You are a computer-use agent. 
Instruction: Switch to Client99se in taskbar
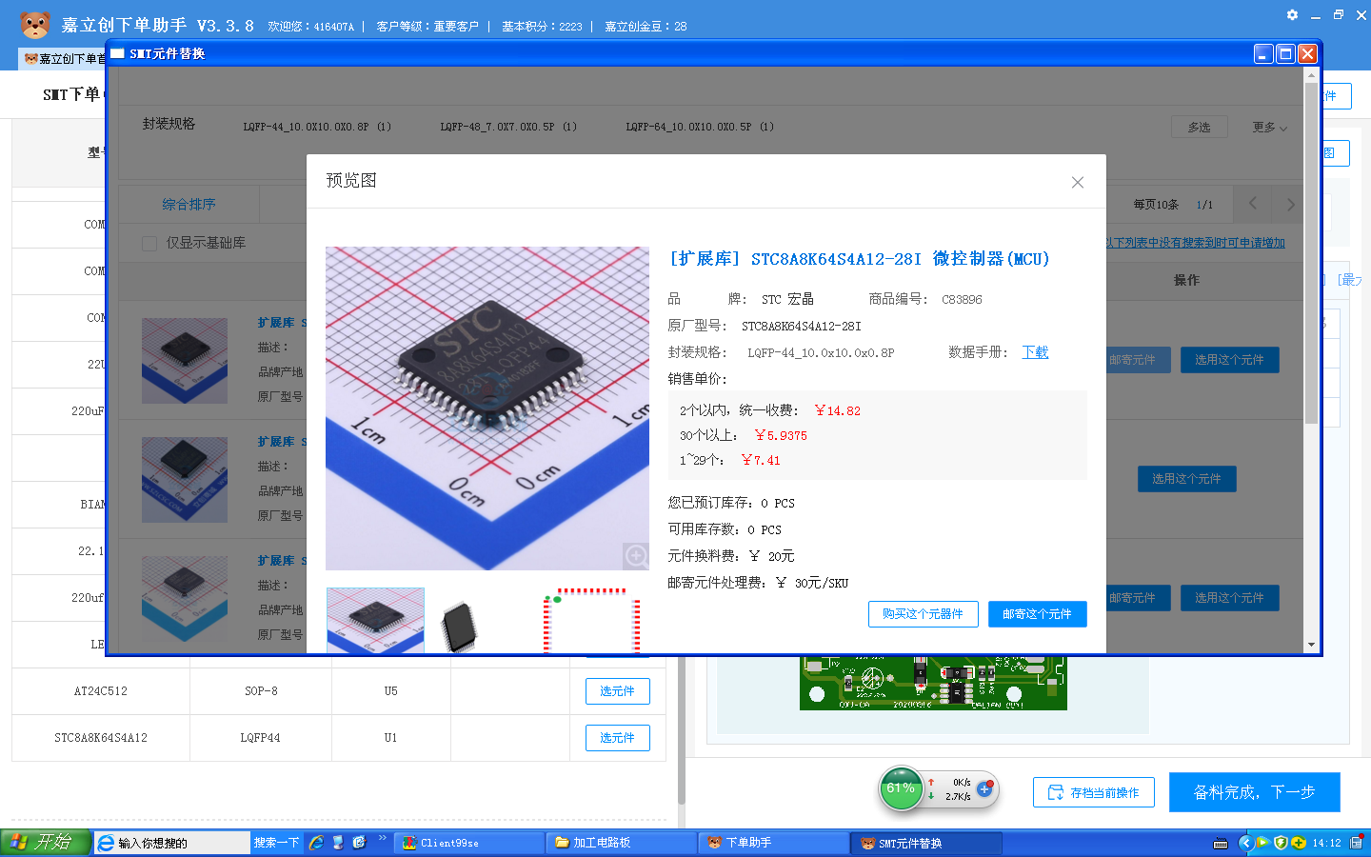(x=469, y=843)
